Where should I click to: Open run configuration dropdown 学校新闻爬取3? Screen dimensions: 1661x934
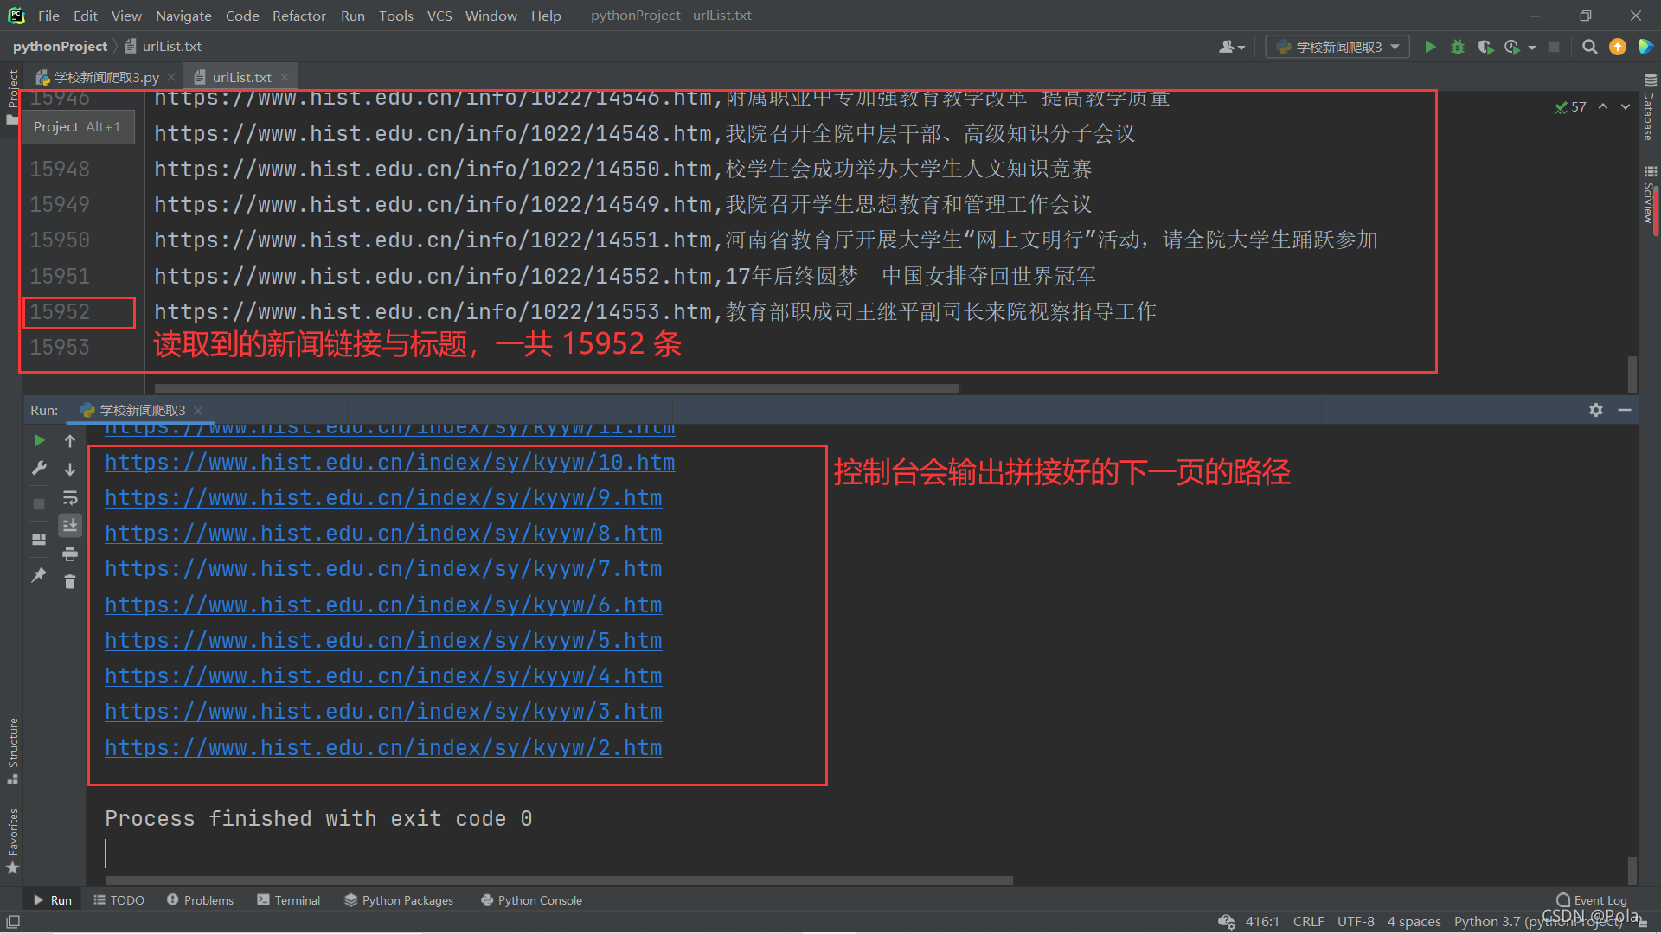(x=1337, y=47)
